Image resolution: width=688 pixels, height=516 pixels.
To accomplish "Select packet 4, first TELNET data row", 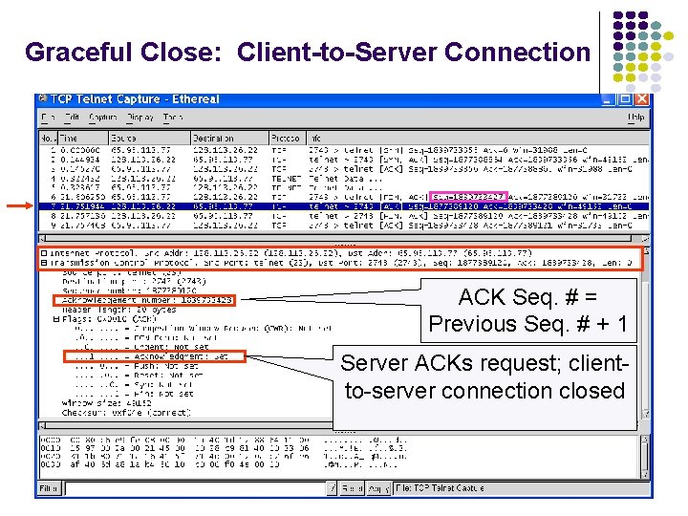I will pyautogui.click(x=344, y=179).
